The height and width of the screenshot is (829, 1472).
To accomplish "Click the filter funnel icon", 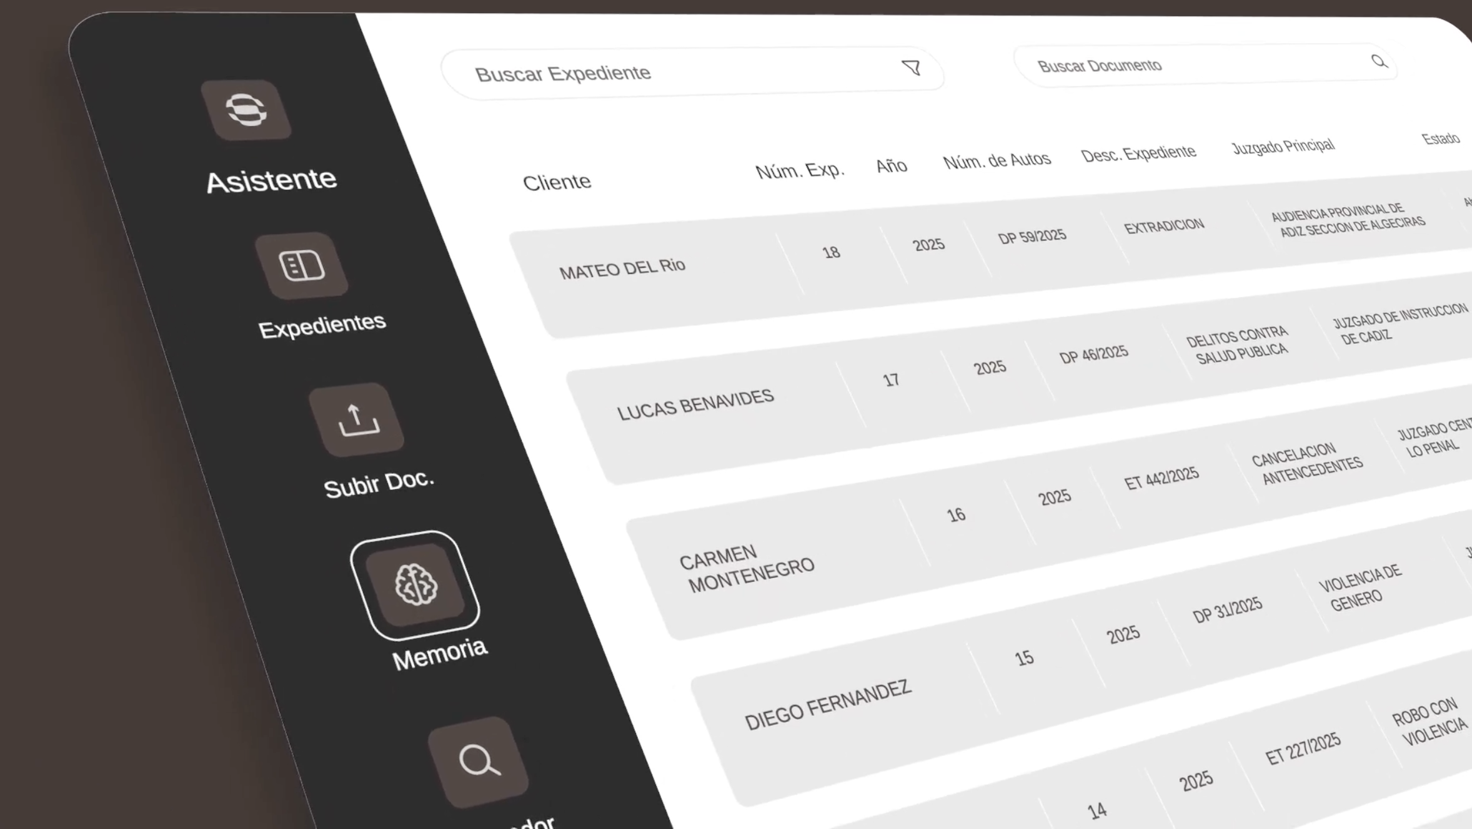I will point(912,67).
